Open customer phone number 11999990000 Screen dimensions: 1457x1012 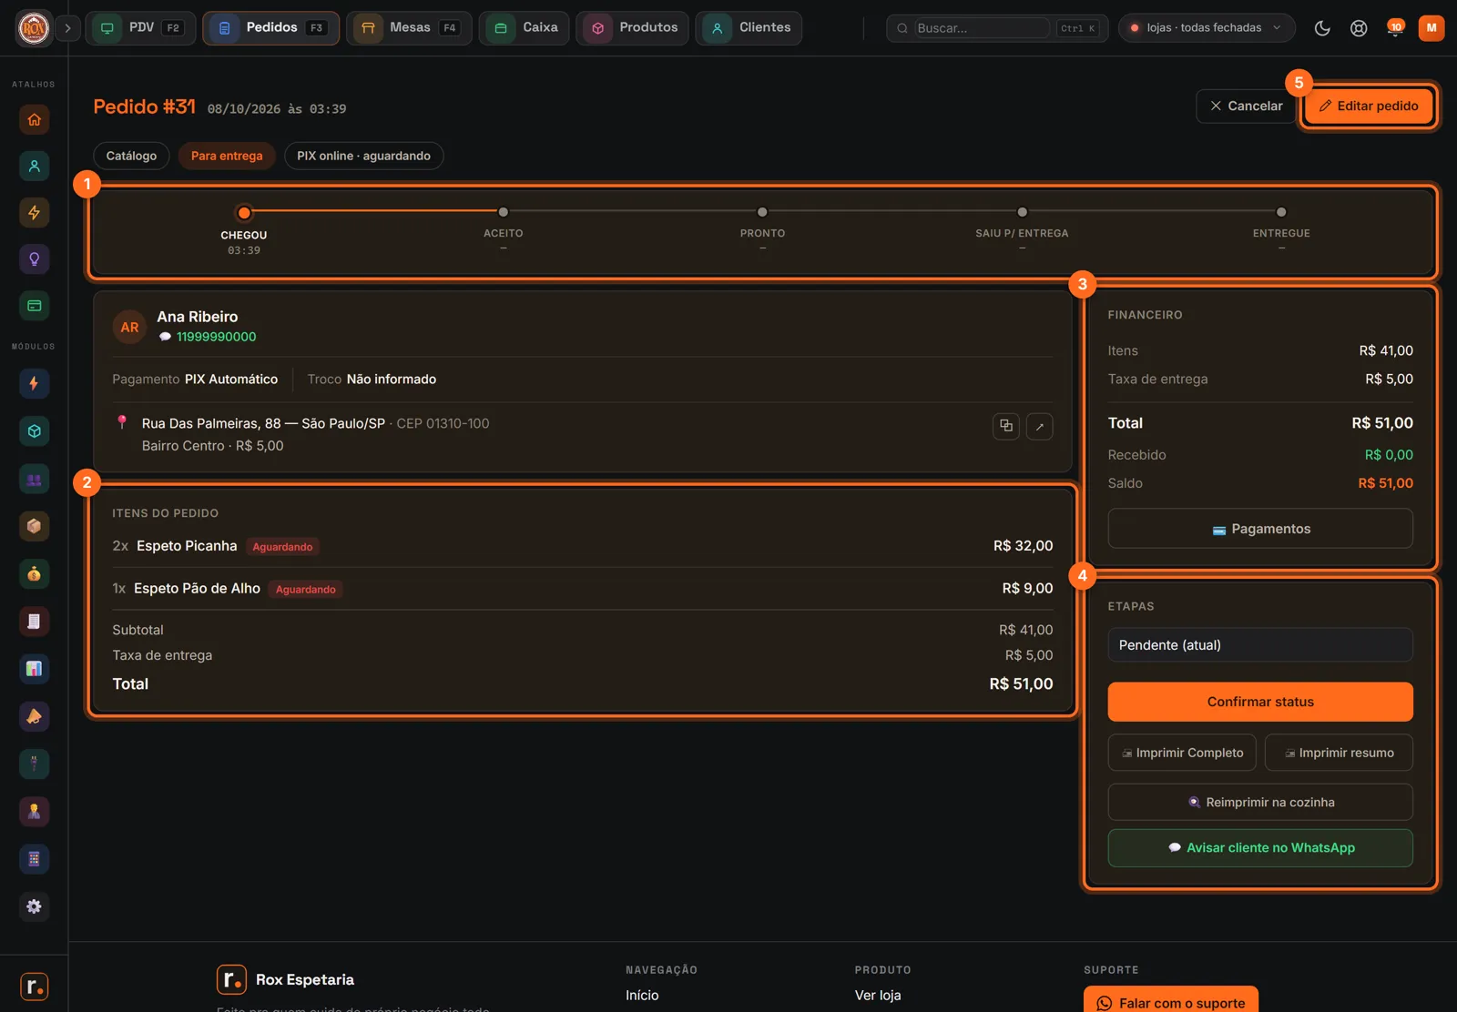216,337
